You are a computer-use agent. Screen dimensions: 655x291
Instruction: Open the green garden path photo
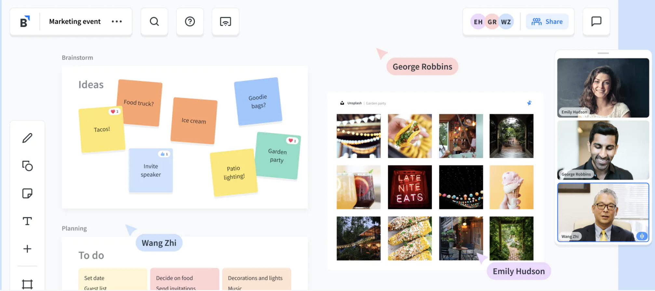pos(512,239)
